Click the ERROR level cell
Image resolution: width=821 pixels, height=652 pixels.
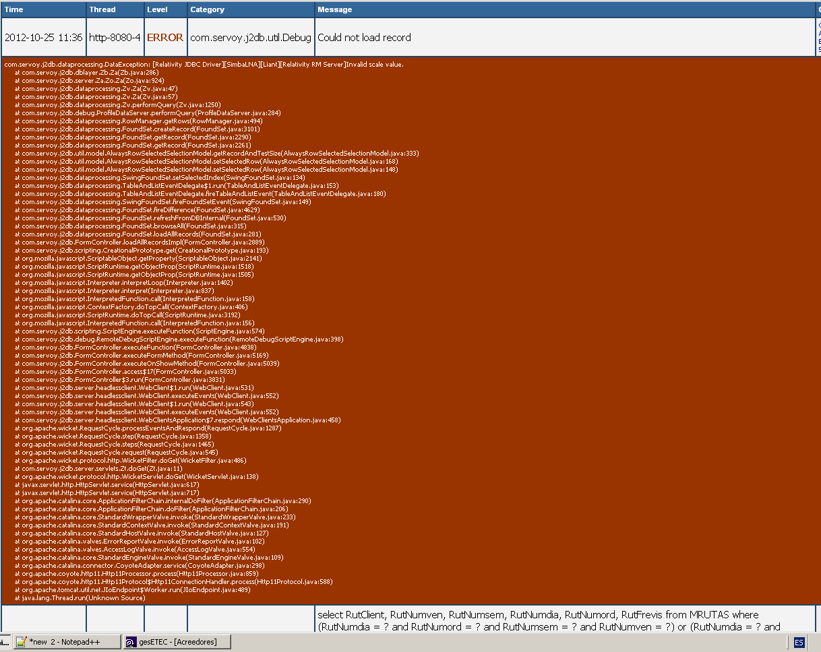(165, 38)
